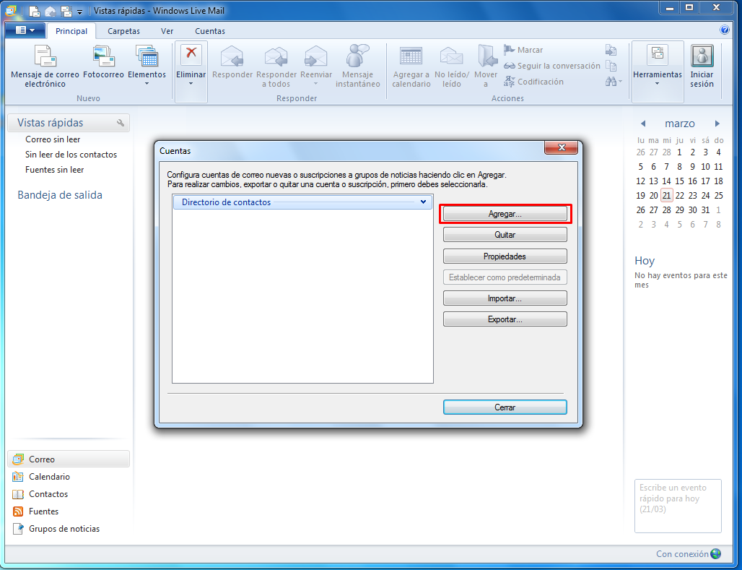Image resolution: width=742 pixels, height=570 pixels.
Task: Go to the Ver ribbon tab
Action: pyautogui.click(x=167, y=31)
